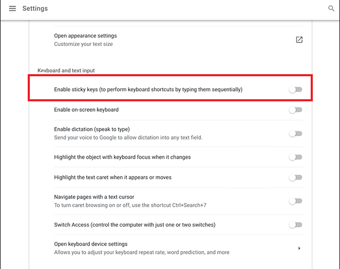
Task: Click 'Customize your text size' description
Action: [84, 44]
